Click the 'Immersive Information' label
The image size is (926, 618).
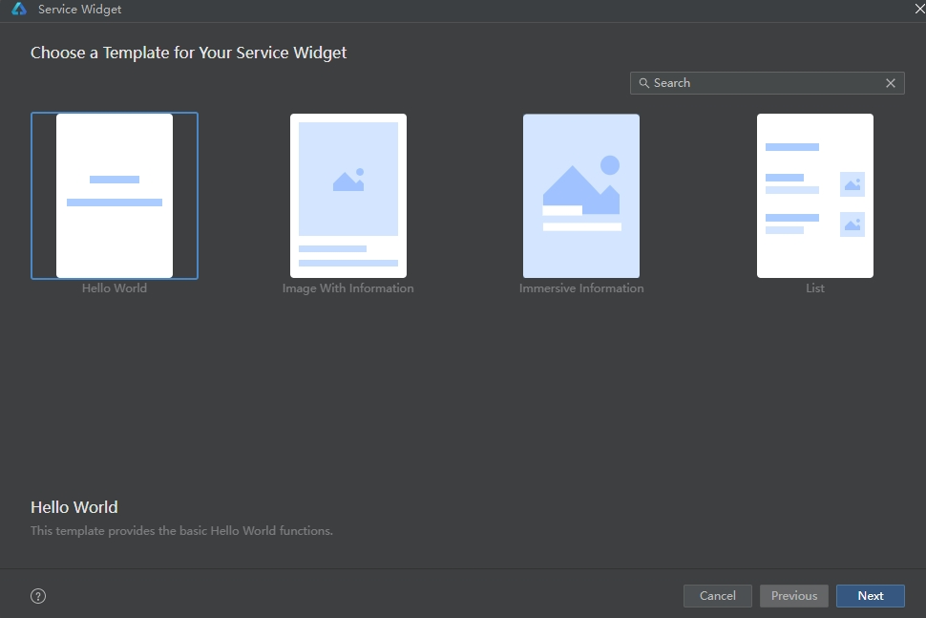pos(581,288)
